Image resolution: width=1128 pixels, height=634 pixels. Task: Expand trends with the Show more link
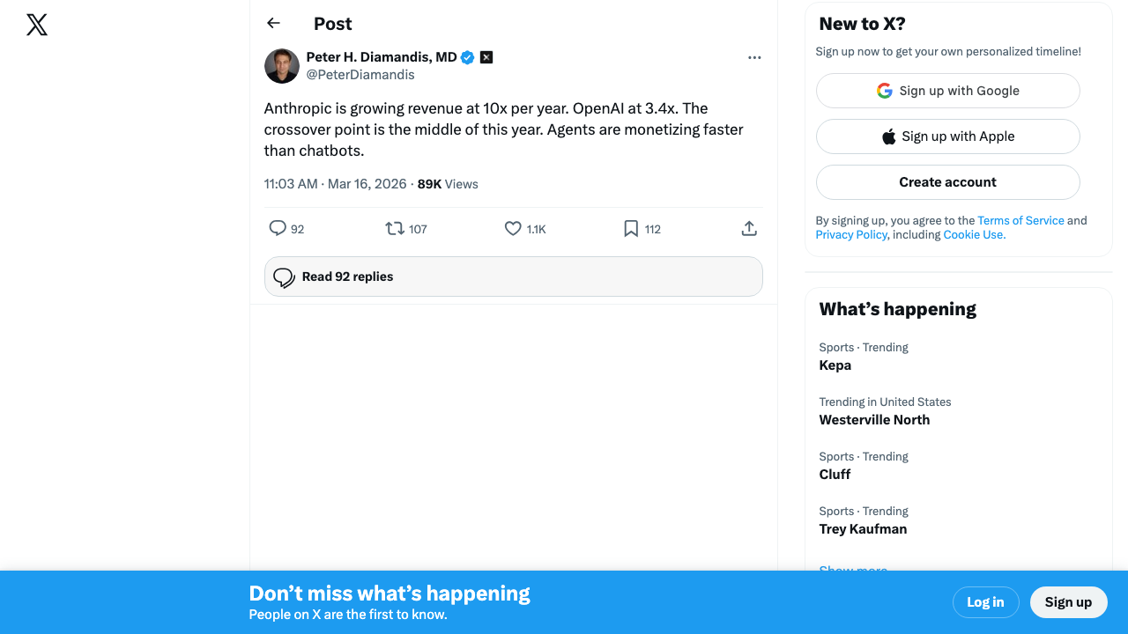pos(853,570)
